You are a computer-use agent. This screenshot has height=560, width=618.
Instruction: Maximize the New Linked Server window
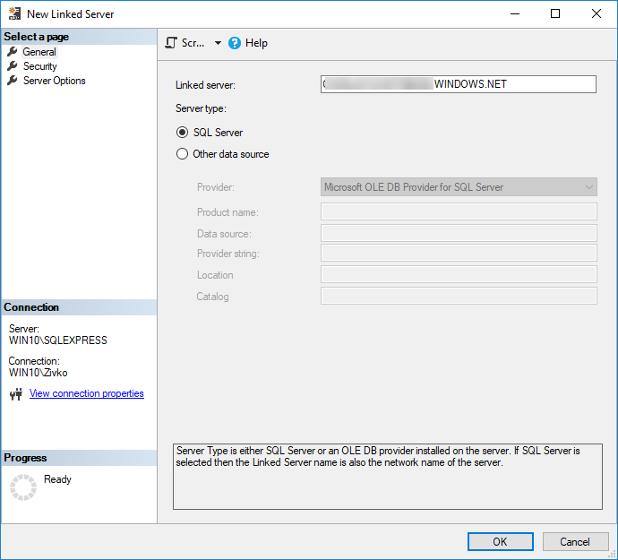pos(555,14)
